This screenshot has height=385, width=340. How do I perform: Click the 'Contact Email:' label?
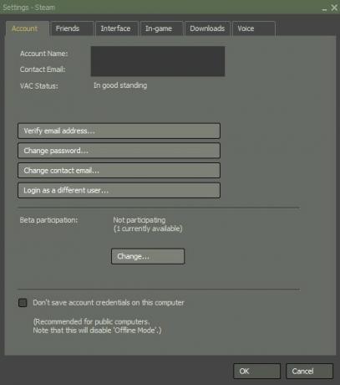(43, 69)
